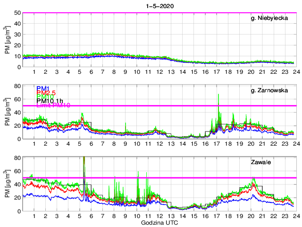302x227 pixels.
Task: Click the magenta 'Limit PM10' legend entry
Action: (53, 105)
